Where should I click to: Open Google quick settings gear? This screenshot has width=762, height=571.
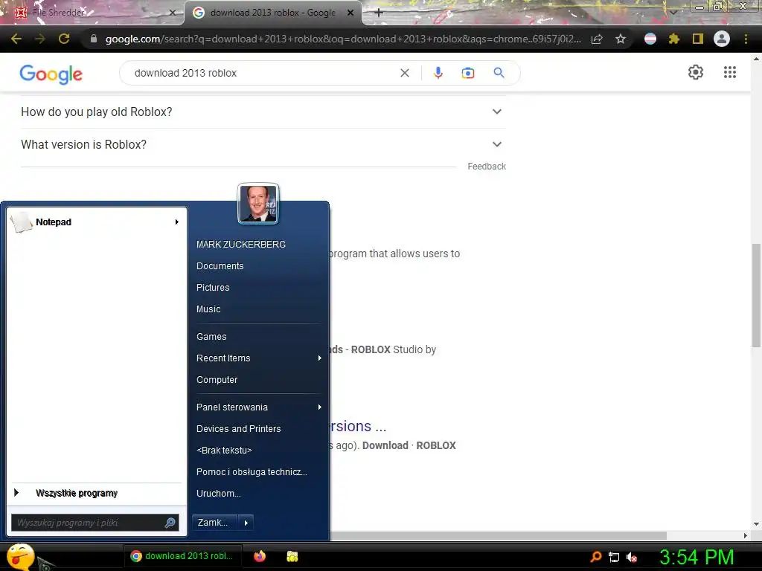point(696,72)
